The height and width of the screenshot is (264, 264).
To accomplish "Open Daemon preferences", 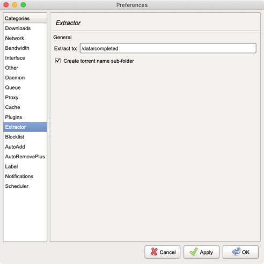I will coord(25,78).
